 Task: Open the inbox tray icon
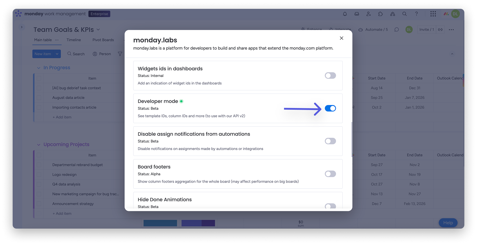coord(357,14)
